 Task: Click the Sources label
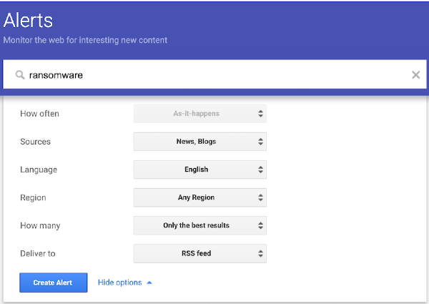tap(36, 142)
